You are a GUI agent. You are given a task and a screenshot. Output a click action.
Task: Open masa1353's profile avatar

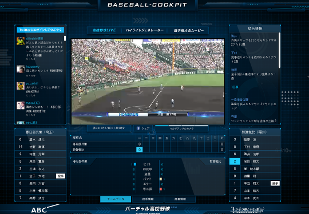(x=21, y=106)
